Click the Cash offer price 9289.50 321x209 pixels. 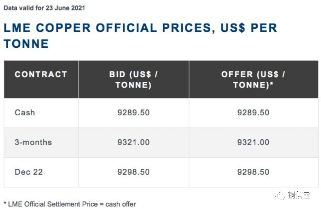tap(253, 112)
